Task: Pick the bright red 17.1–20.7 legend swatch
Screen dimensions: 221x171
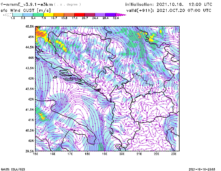Action: (80, 15)
